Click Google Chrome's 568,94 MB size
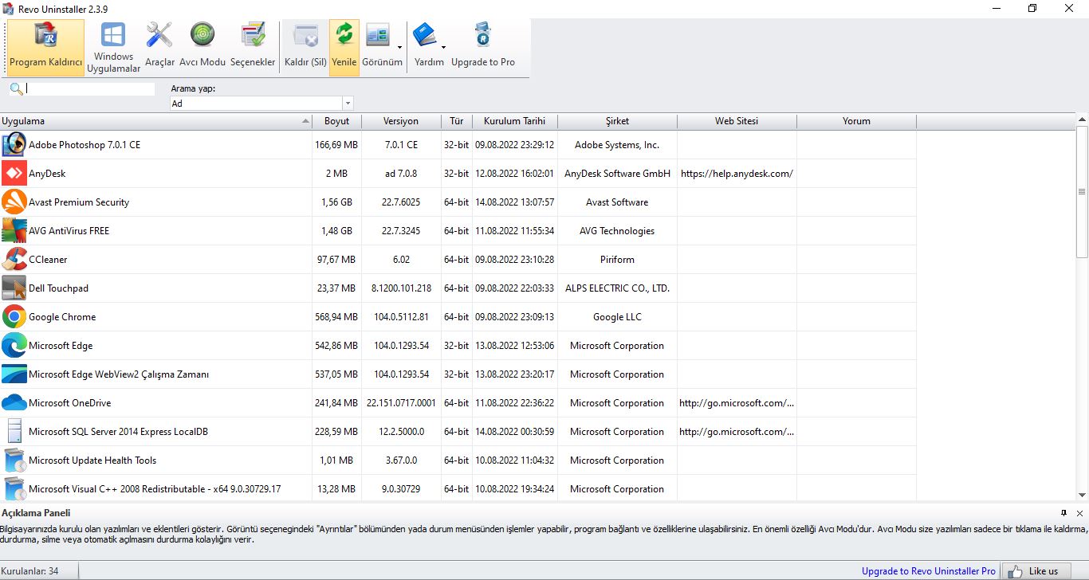The image size is (1089, 580). (x=336, y=317)
